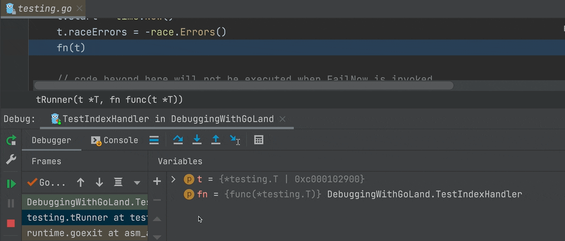Close the testing.go editor tab
Image resolution: width=565 pixels, height=241 pixels.
(x=79, y=8)
